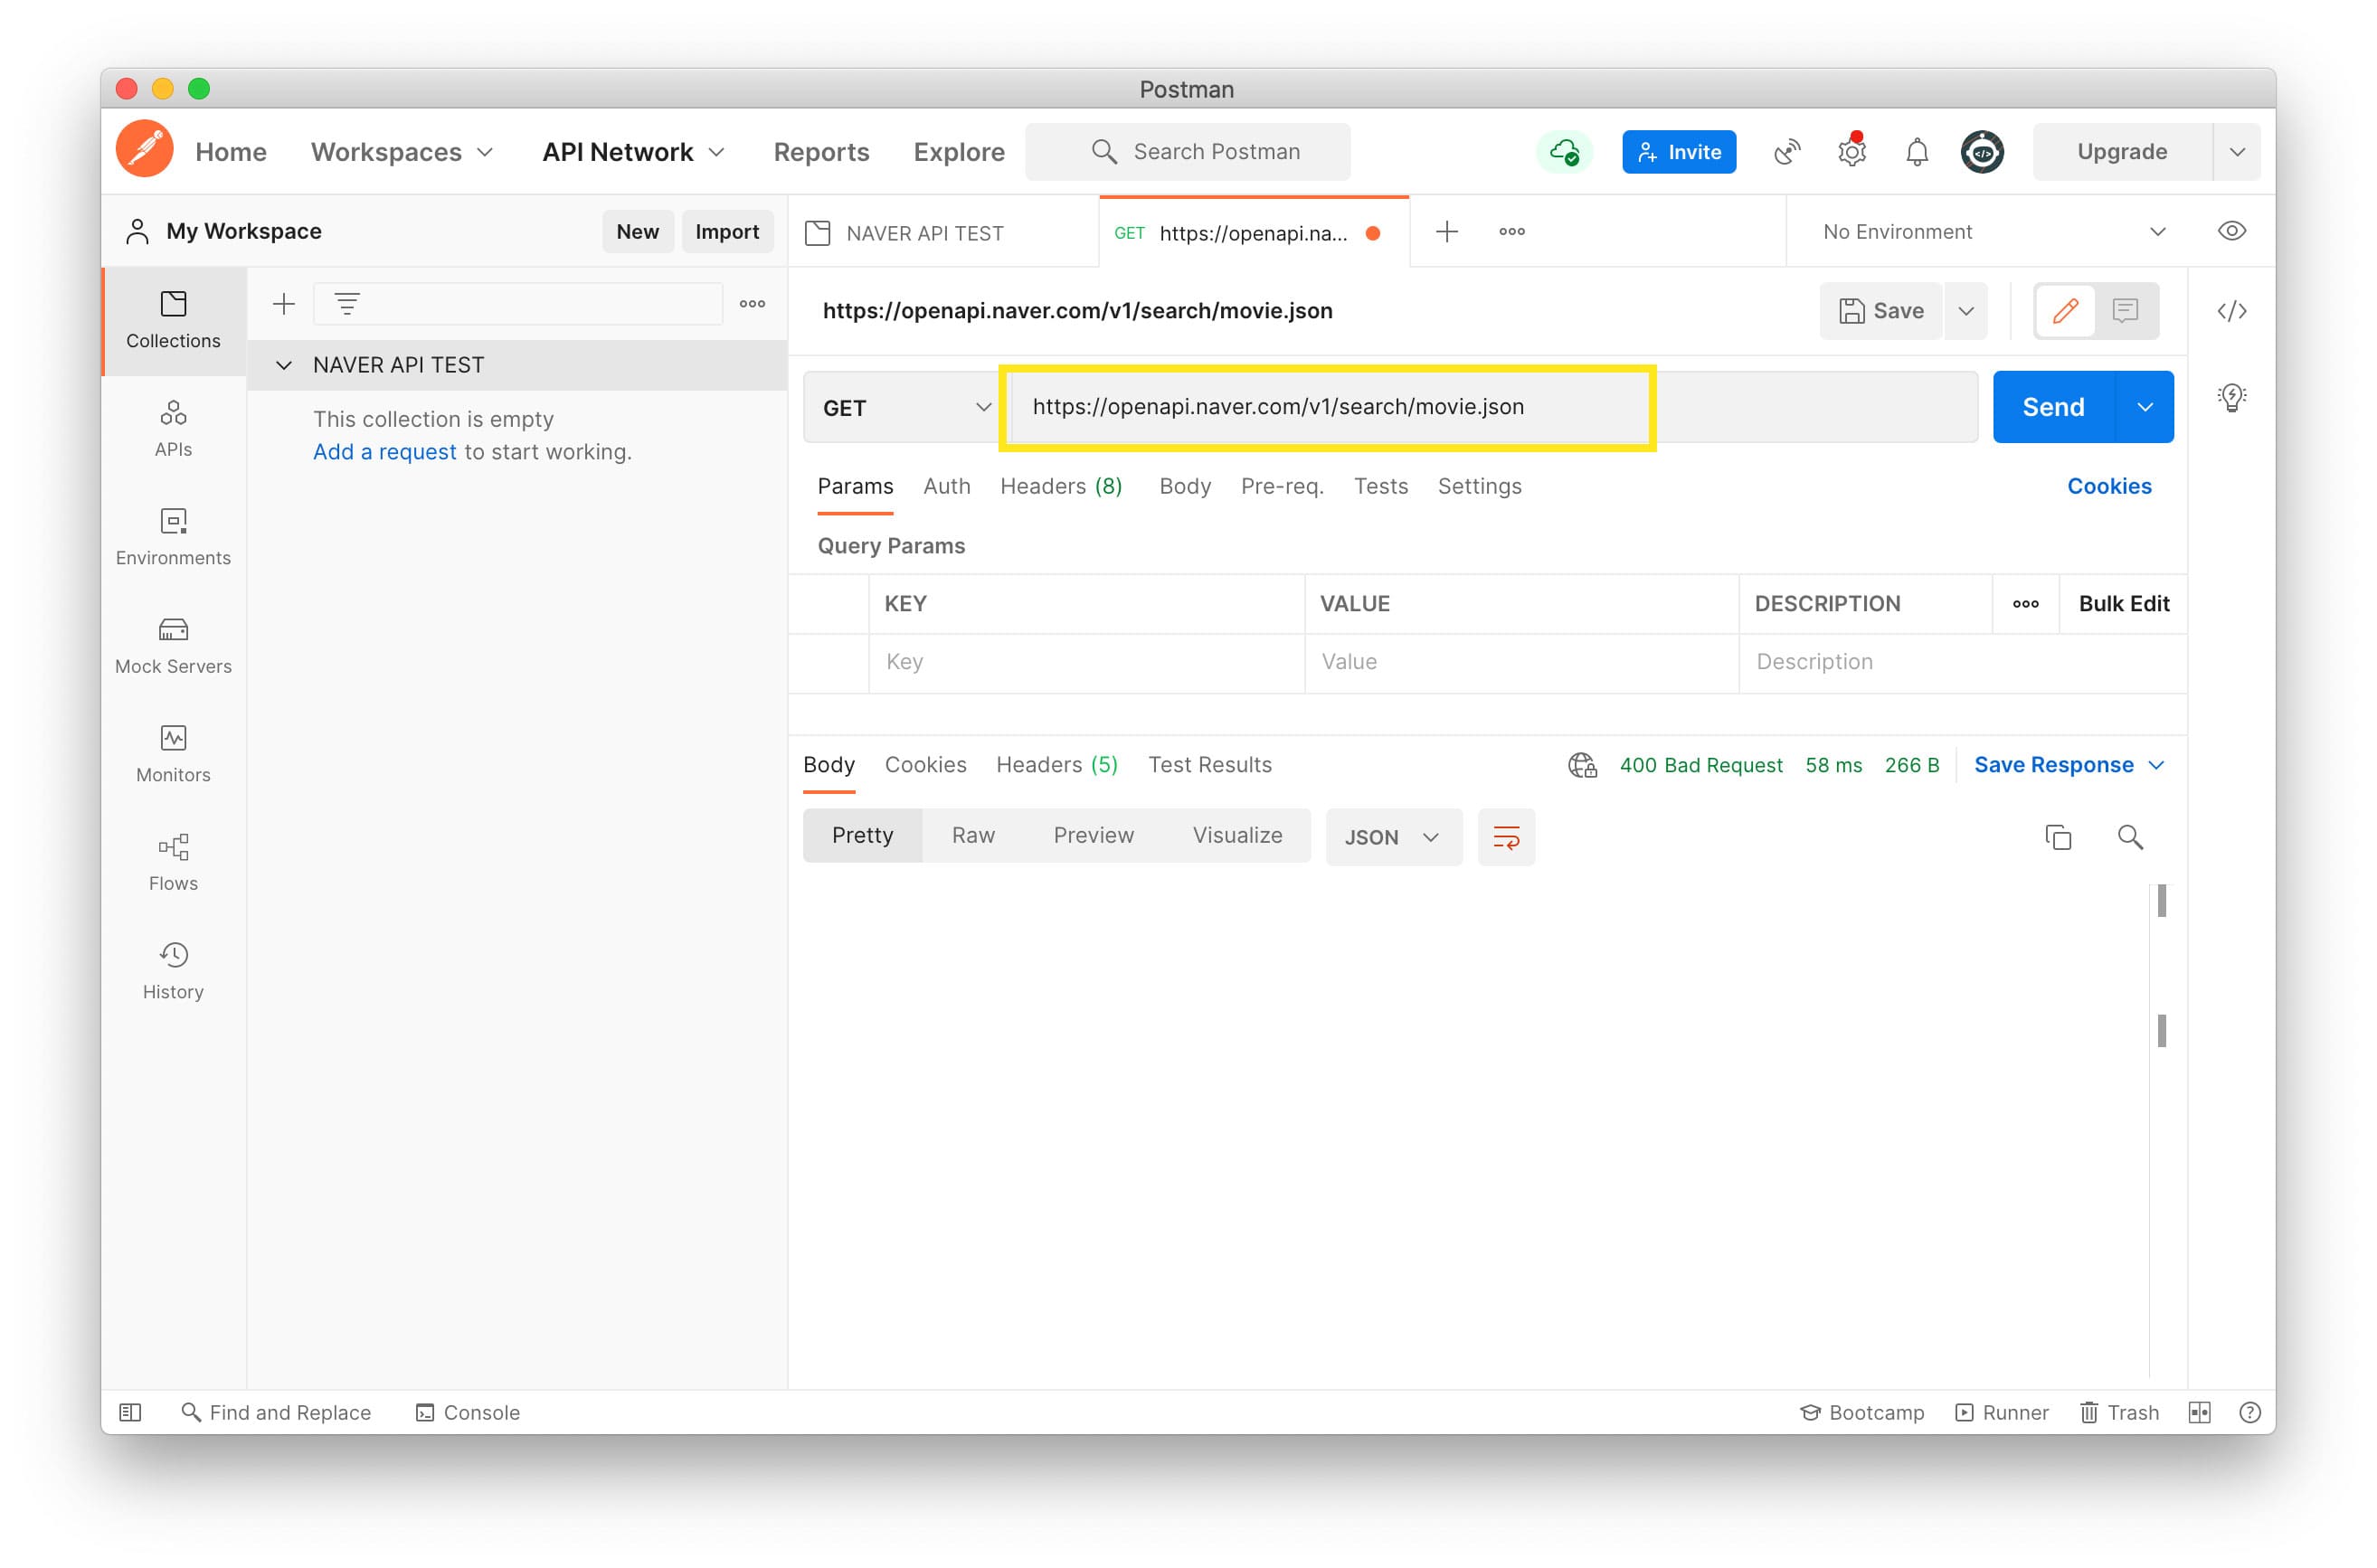Copy response body with the copy icon
The image size is (2377, 1568).
point(2057,837)
